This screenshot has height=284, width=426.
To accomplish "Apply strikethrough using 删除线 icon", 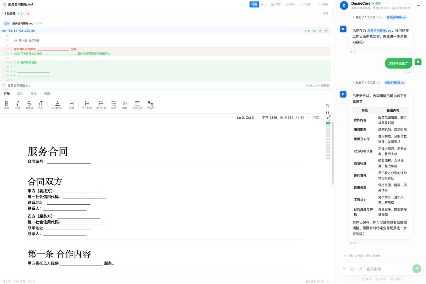I will coord(29,104).
